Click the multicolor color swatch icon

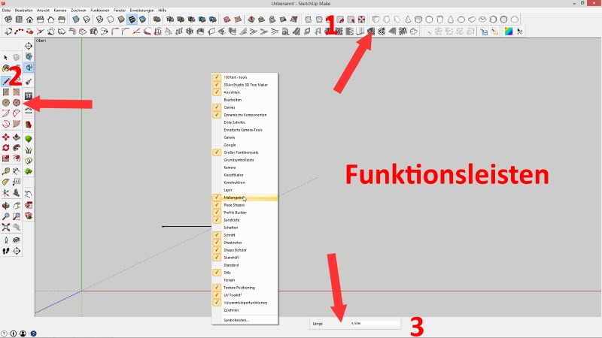pyautogui.click(x=508, y=32)
